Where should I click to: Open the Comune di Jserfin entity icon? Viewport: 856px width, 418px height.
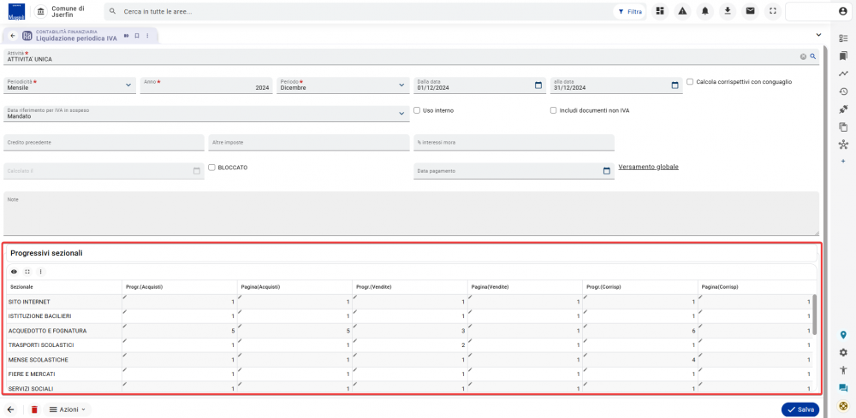coord(40,11)
